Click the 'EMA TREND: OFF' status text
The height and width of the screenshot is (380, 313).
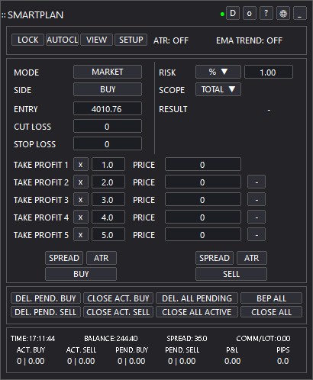pyautogui.click(x=249, y=40)
